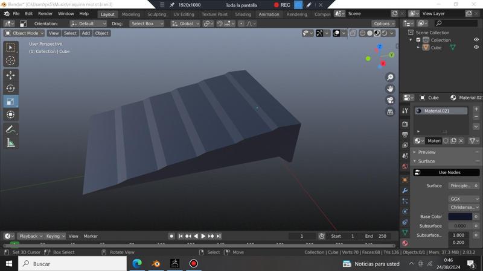This screenshot has height=271, width=483.
Task: Click the Base Color swatch
Action: tap(460, 216)
